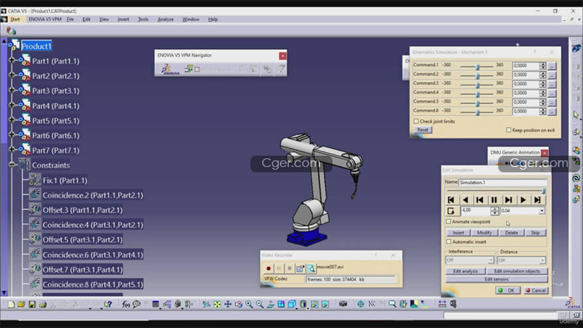Enable Keep position on exit checkbox
This screenshot has height=328, width=583.
(509, 130)
